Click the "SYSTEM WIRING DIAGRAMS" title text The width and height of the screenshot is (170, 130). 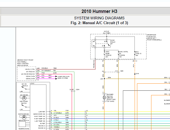pos(99,18)
